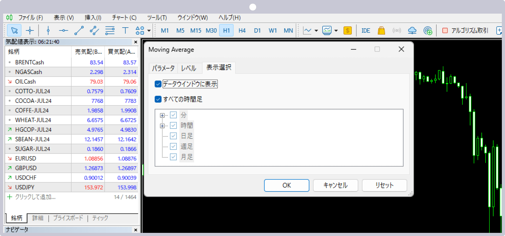This screenshot has height=236, width=505.
Task: Toggle the 時間 timeframe checkbox
Action: click(173, 125)
